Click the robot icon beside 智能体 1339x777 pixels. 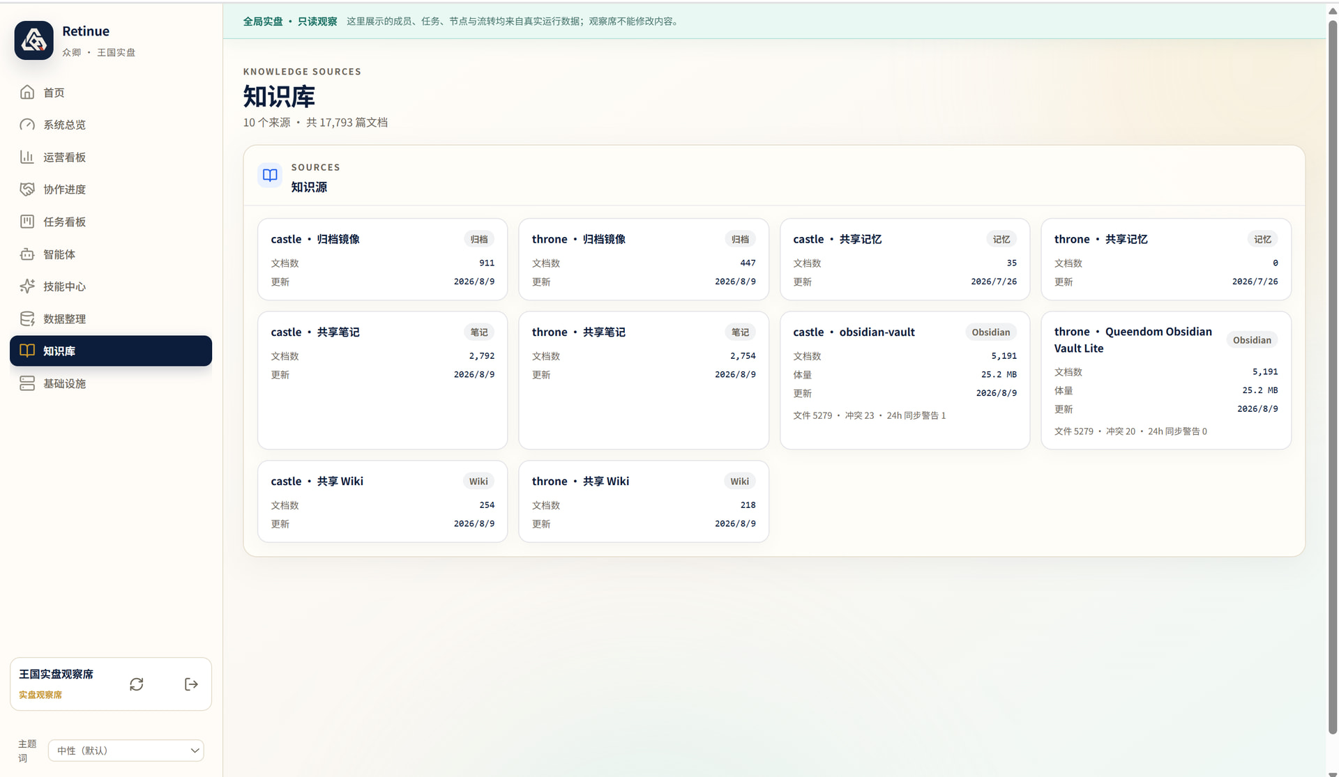tap(27, 254)
